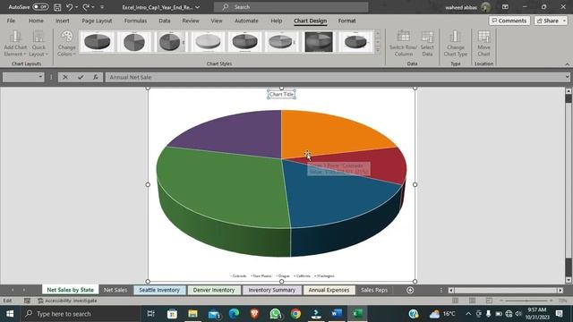Screen dimensions: 573x322
Task: Click Accessibility Investigate status icon
Action: pos(40,301)
